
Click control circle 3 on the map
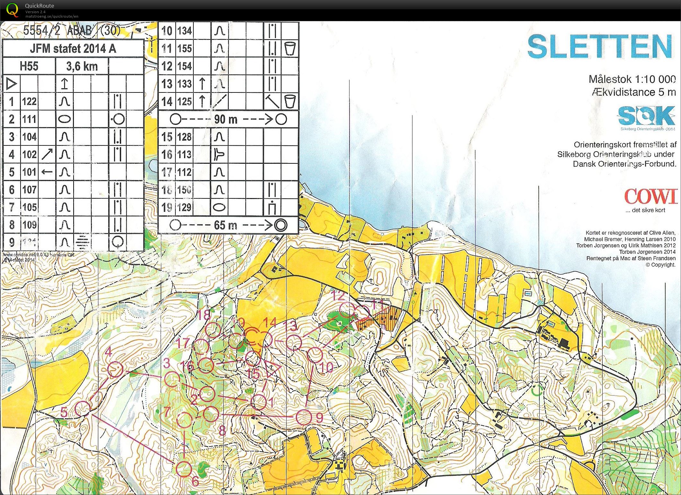pyautogui.click(x=172, y=380)
